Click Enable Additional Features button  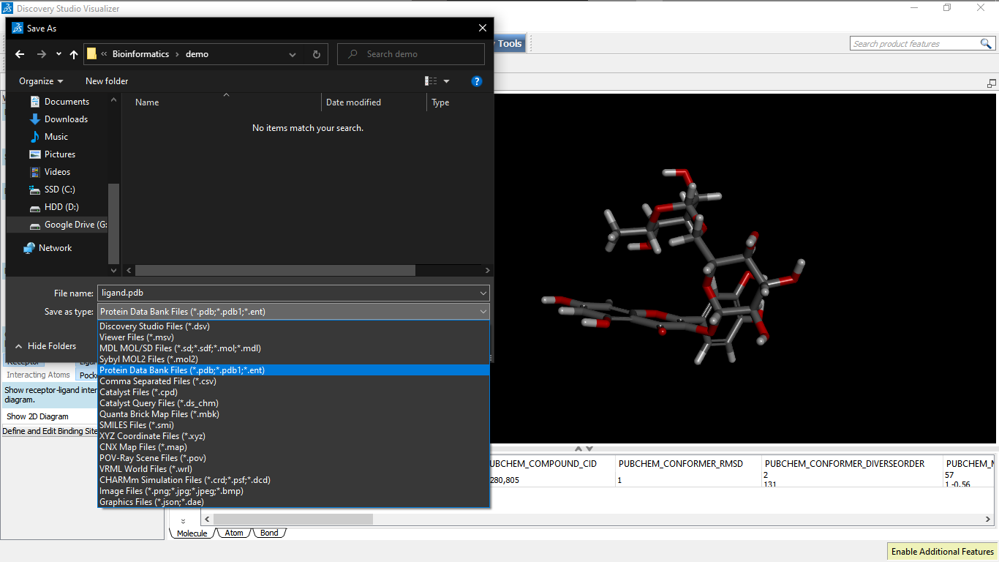coord(943,552)
